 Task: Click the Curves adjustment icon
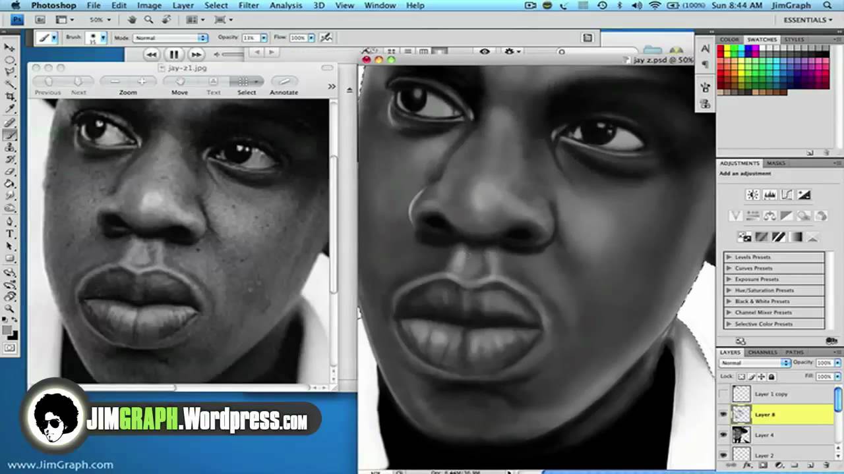pos(787,195)
